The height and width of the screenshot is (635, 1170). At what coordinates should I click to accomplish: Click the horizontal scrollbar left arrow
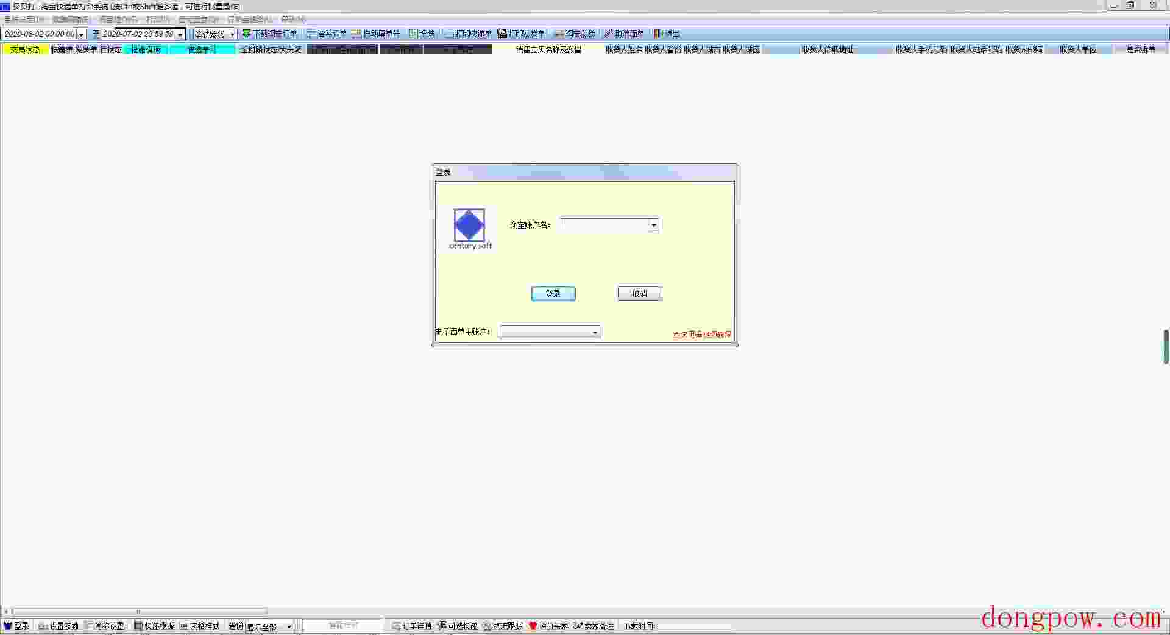click(x=5, y=611)
